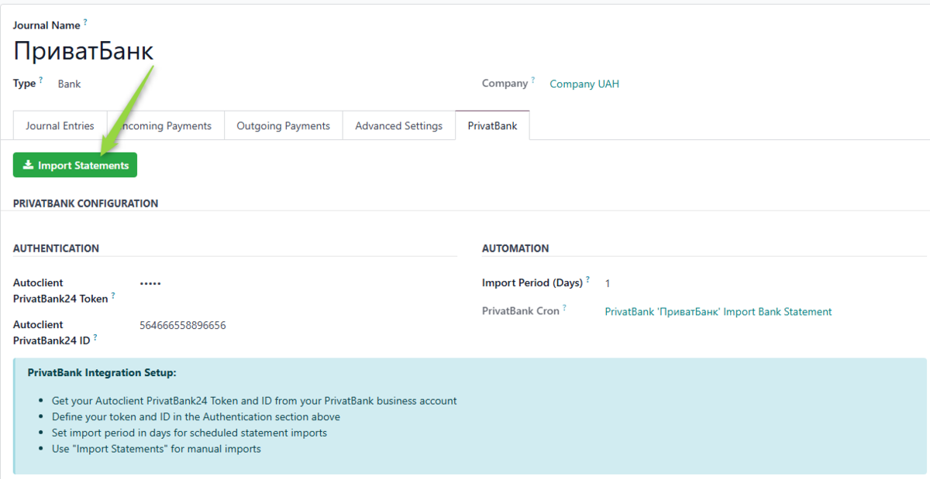Click the PrivatBank Cron help icon
Viewport: 930px width, 479px height.
[564, 308]
